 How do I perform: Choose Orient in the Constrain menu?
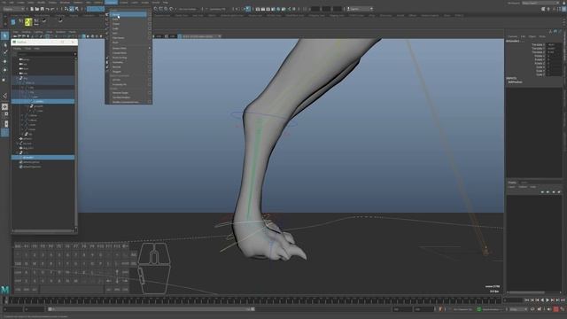coord(116,24)
